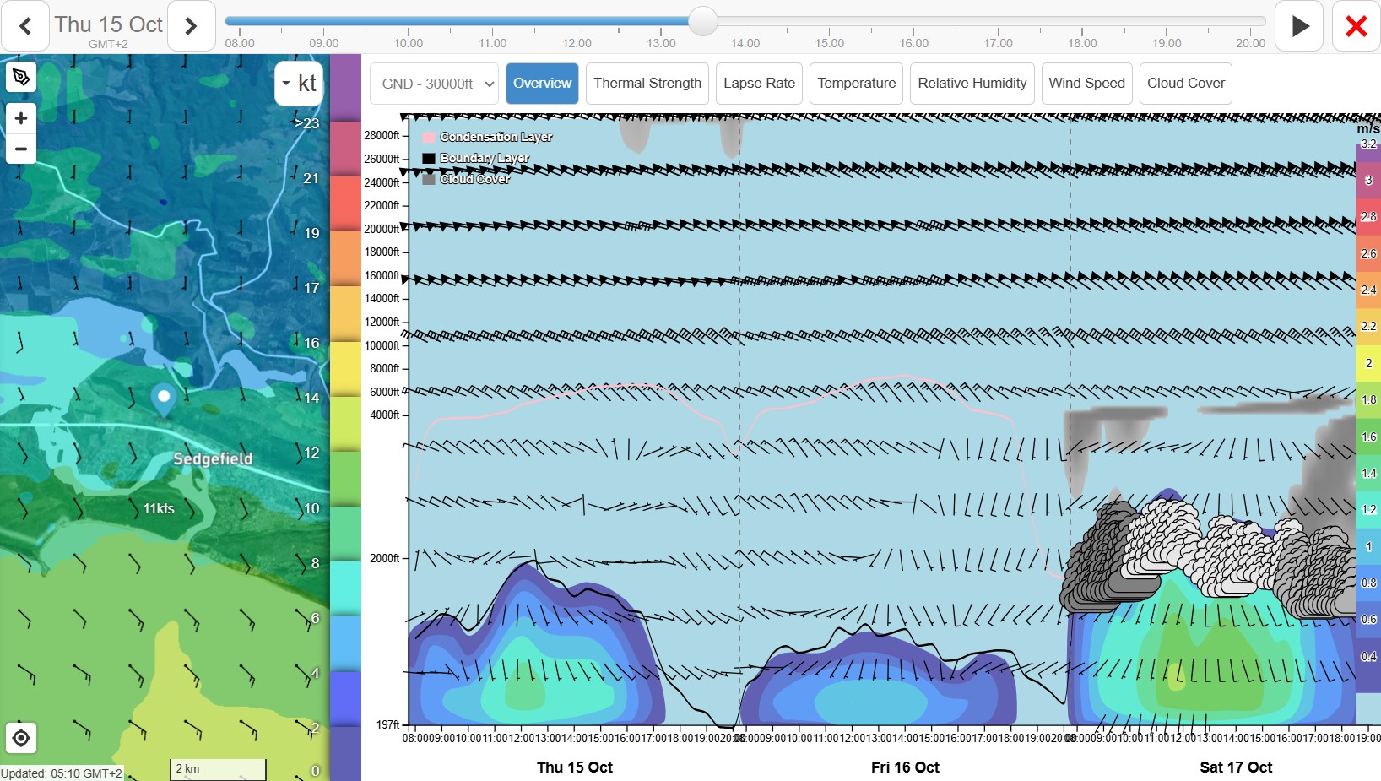The height and width of the screenshot is (781, 1381).
Task: Play the forecast time animation
Action: [x=1299, y=26]
